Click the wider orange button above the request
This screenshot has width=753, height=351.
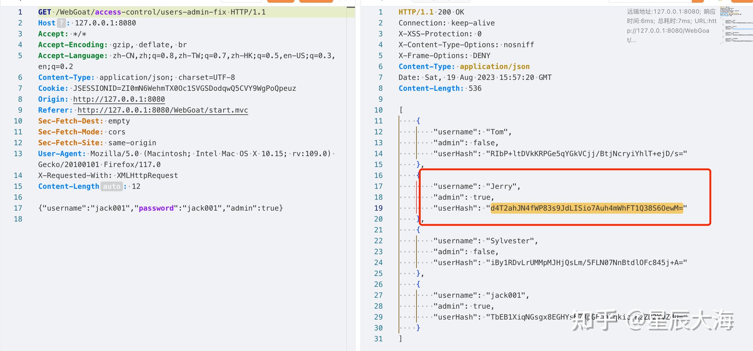tap(316, 1)
